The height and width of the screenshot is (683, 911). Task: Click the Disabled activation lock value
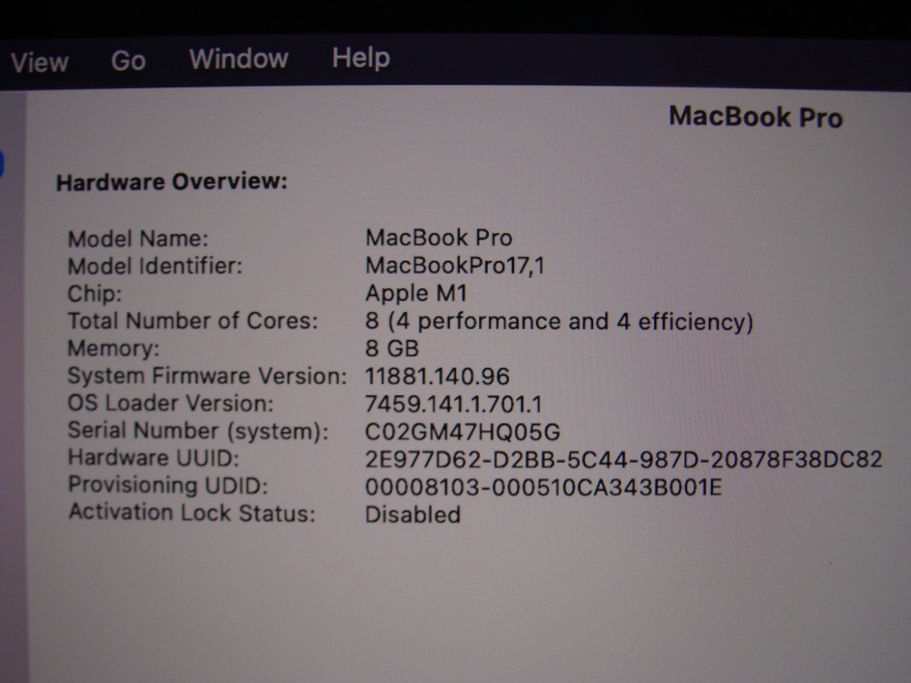pos(412,515)
